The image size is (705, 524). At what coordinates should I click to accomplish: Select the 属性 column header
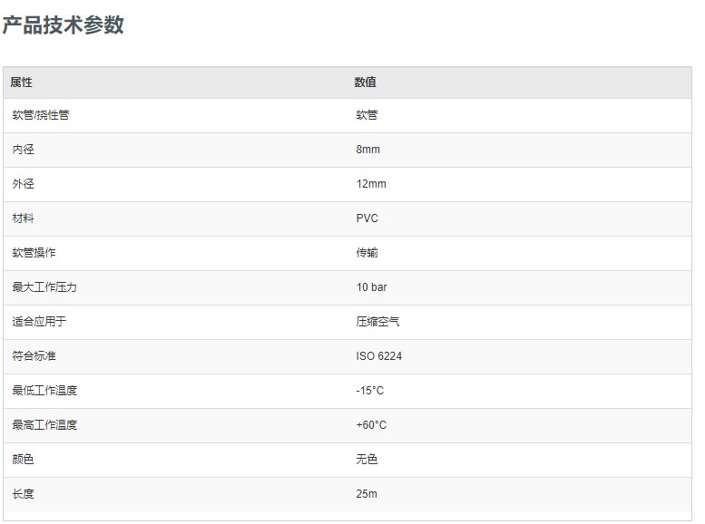(21, 82)
